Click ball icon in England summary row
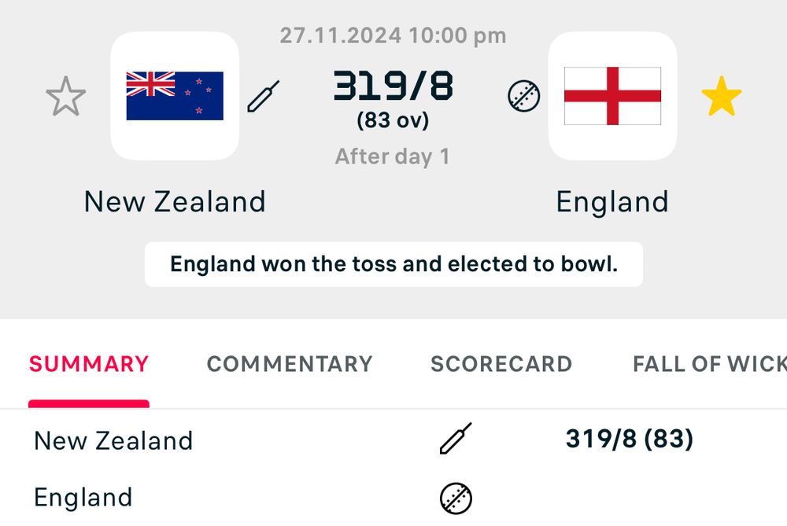 [456, 498]
